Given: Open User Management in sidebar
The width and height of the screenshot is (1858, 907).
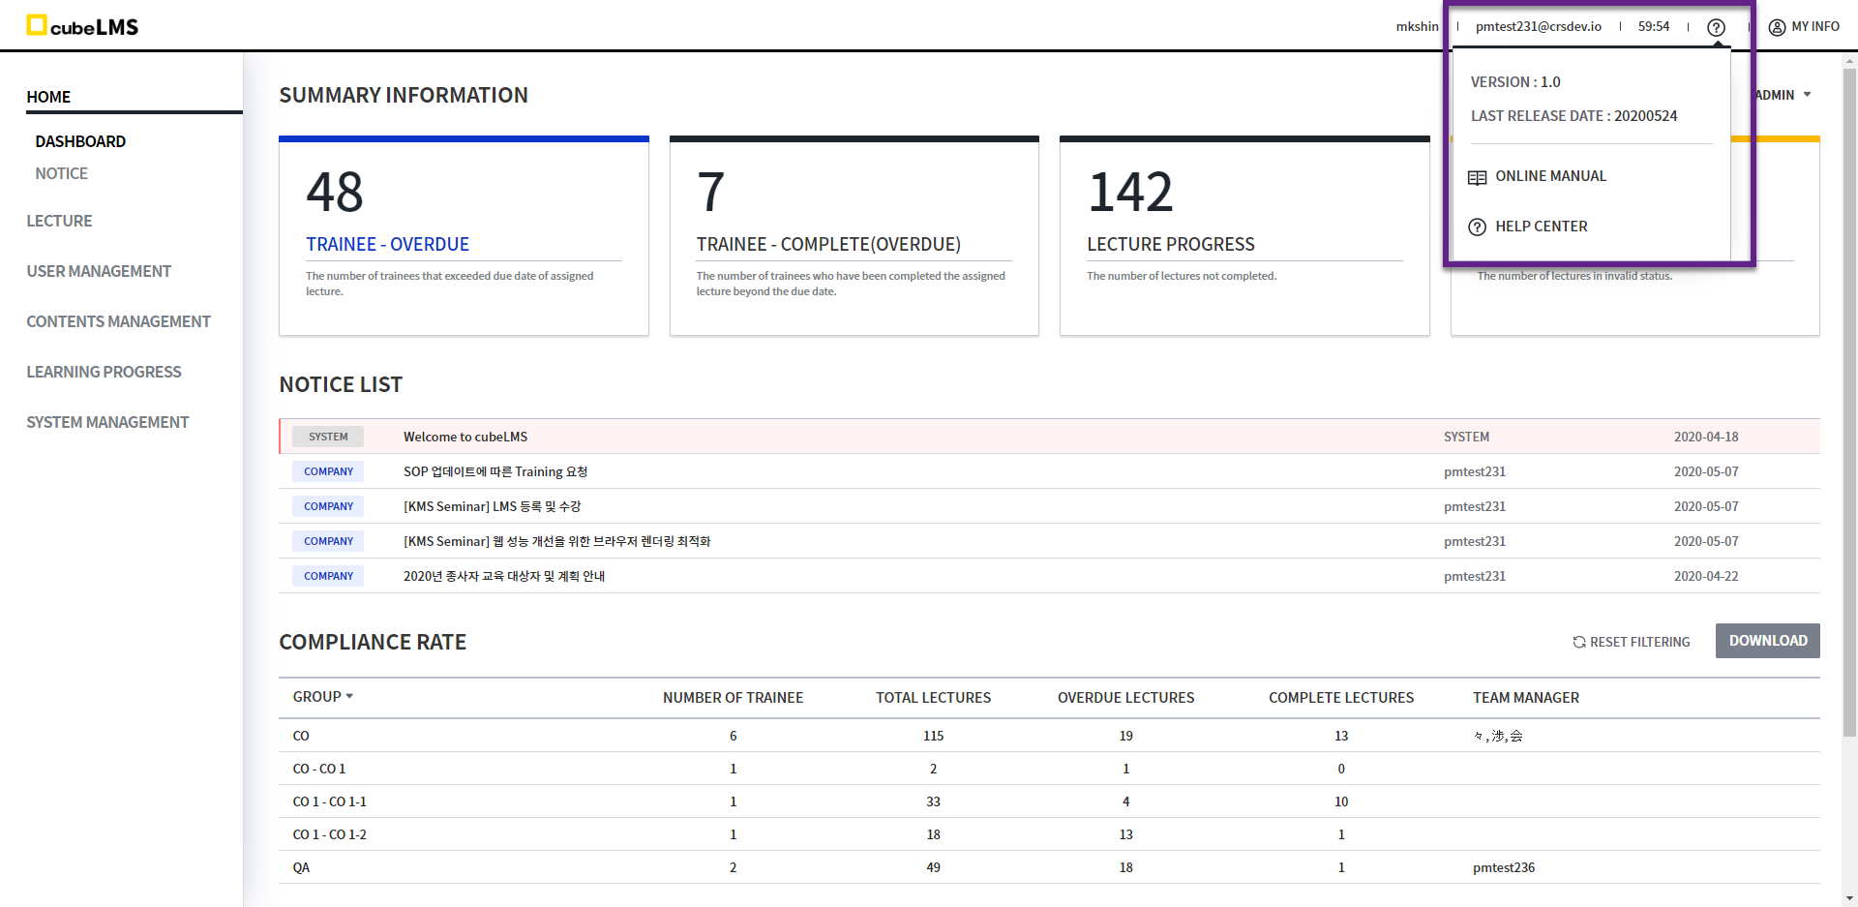Looking at the screenshot, I should [x=99, y=271].
